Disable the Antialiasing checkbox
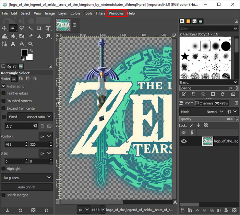Viewport: 240px width, 215px height. (3, 86)
